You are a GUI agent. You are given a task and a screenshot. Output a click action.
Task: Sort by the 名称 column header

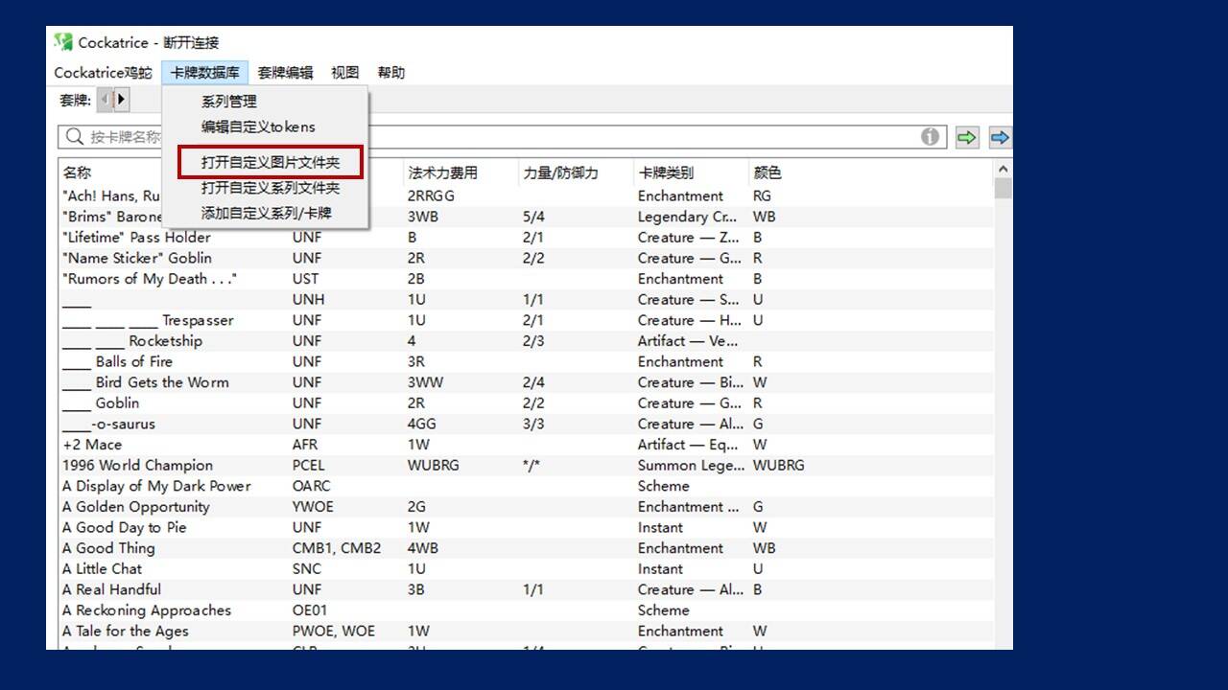(x=77, y=172)
